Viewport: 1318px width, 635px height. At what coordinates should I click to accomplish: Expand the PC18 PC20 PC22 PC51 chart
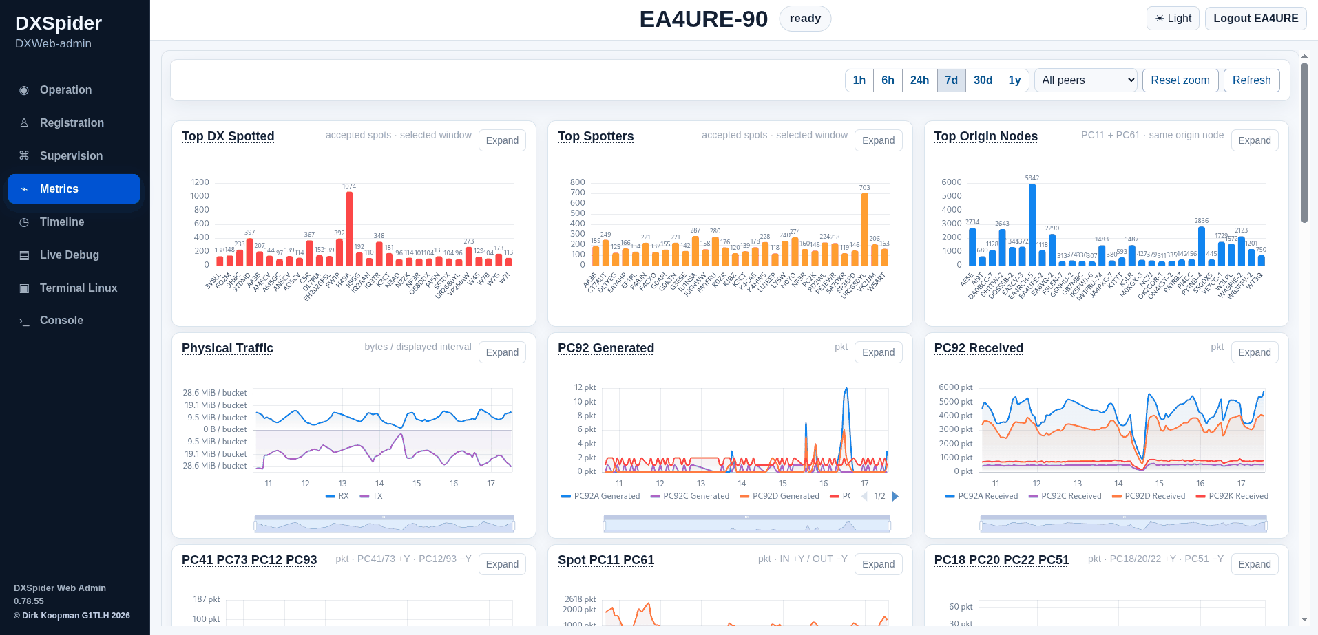(x=1255, y=564)
